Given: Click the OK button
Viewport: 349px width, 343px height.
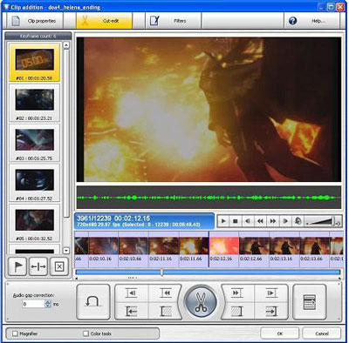Looking at the screenshot, I should [x=279, y=333].
